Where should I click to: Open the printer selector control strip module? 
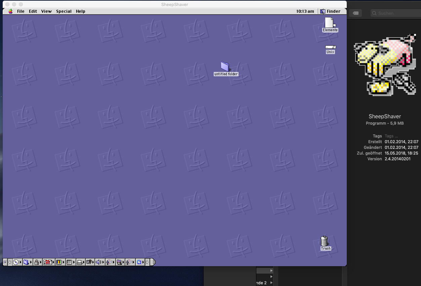[x=81, y=262]
